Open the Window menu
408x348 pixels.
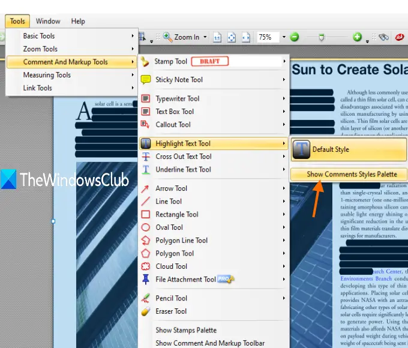tap(48, 21)
